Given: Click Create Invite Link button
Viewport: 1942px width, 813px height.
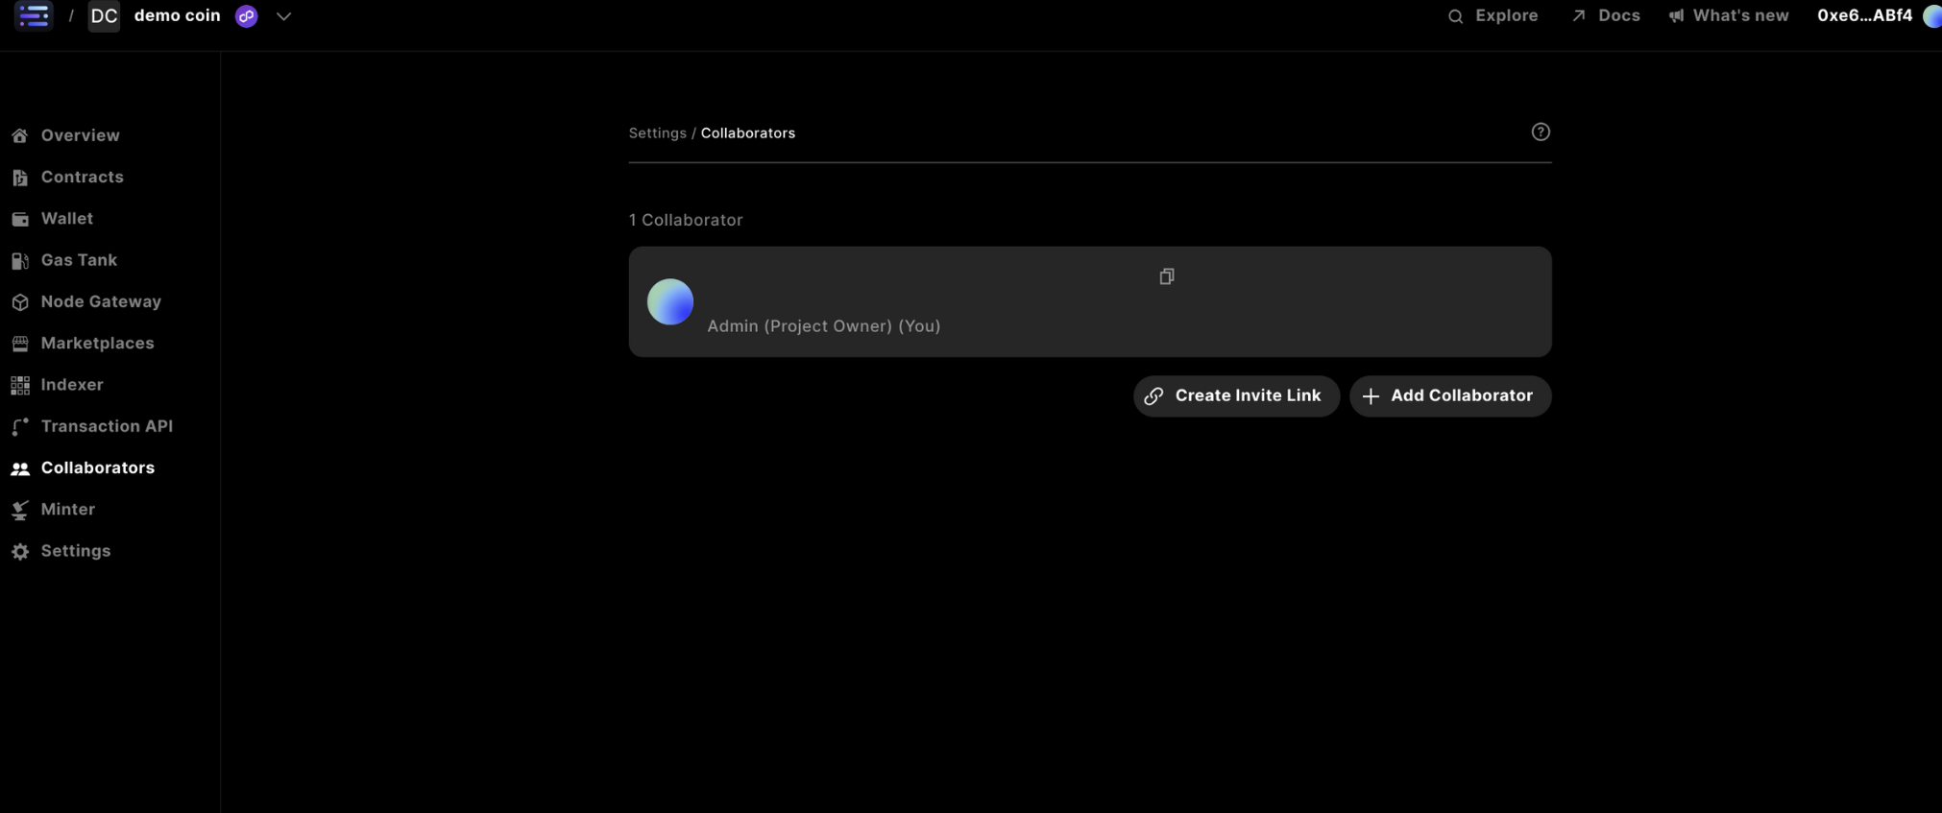Looking at the screenshot, I should (x=1236, y=396).
